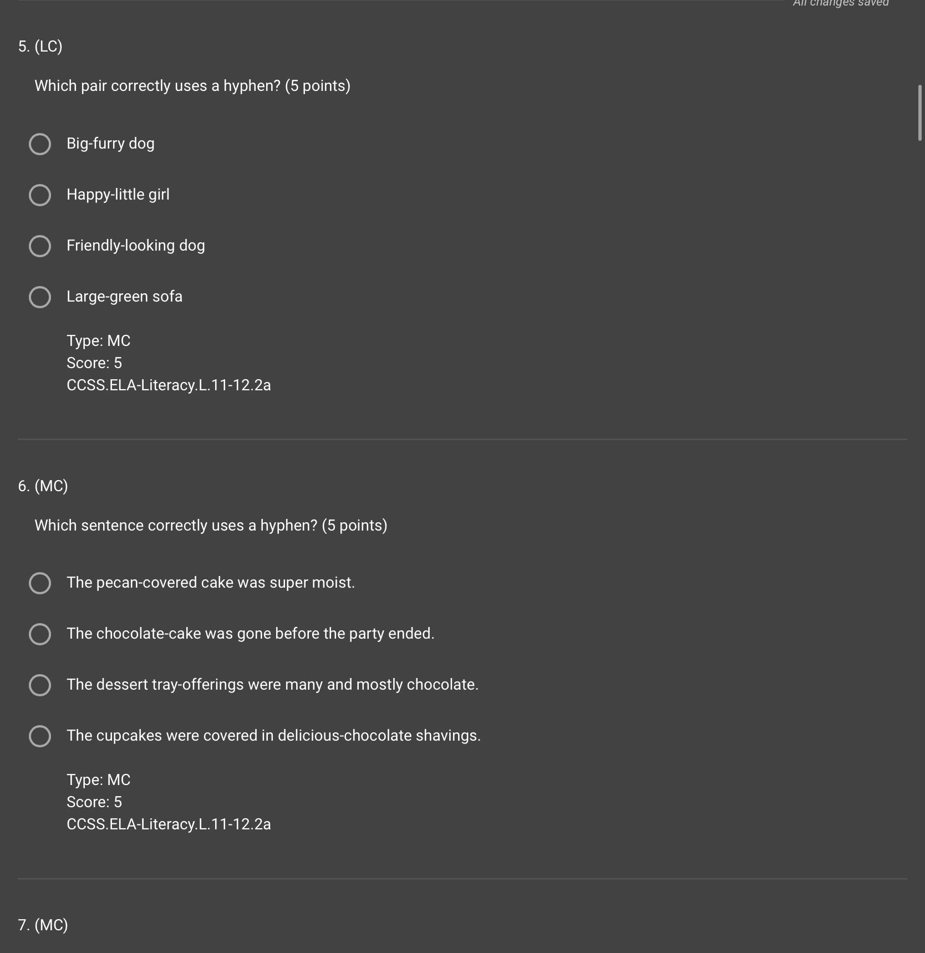Click the 'All changes saved' status text
The image size is (925, 953).
point(841,3)
